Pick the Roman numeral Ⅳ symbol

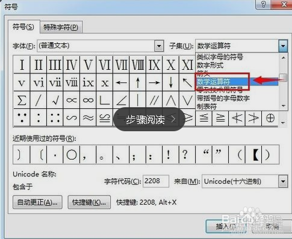(72, 64)
